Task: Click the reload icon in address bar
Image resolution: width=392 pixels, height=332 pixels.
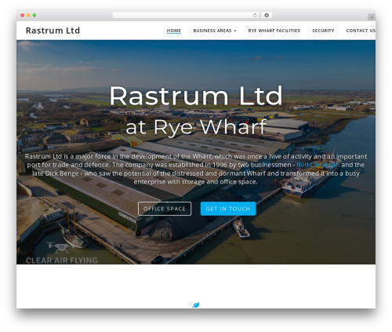Action: click(255, 16)
